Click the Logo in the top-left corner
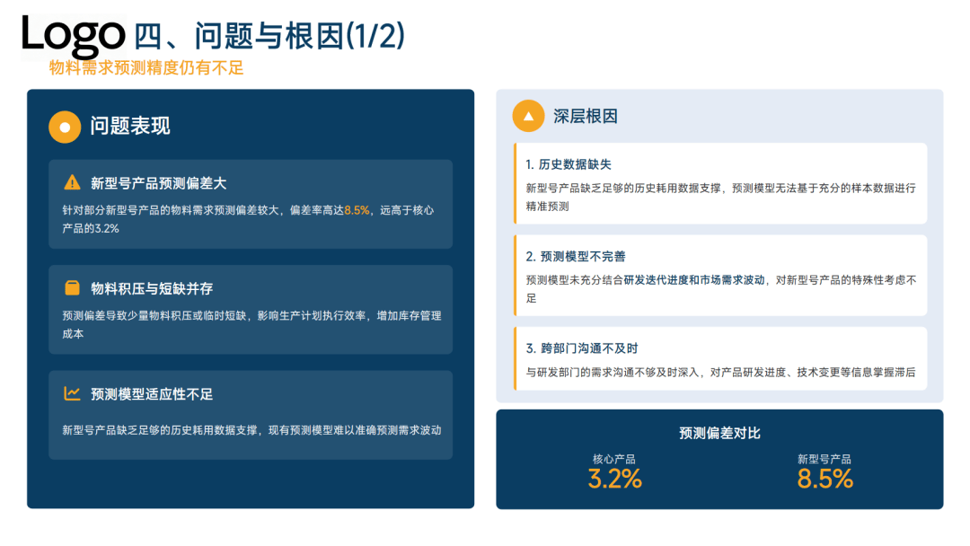The width and height of the screenshot is (970, 546). coord(74,35)
